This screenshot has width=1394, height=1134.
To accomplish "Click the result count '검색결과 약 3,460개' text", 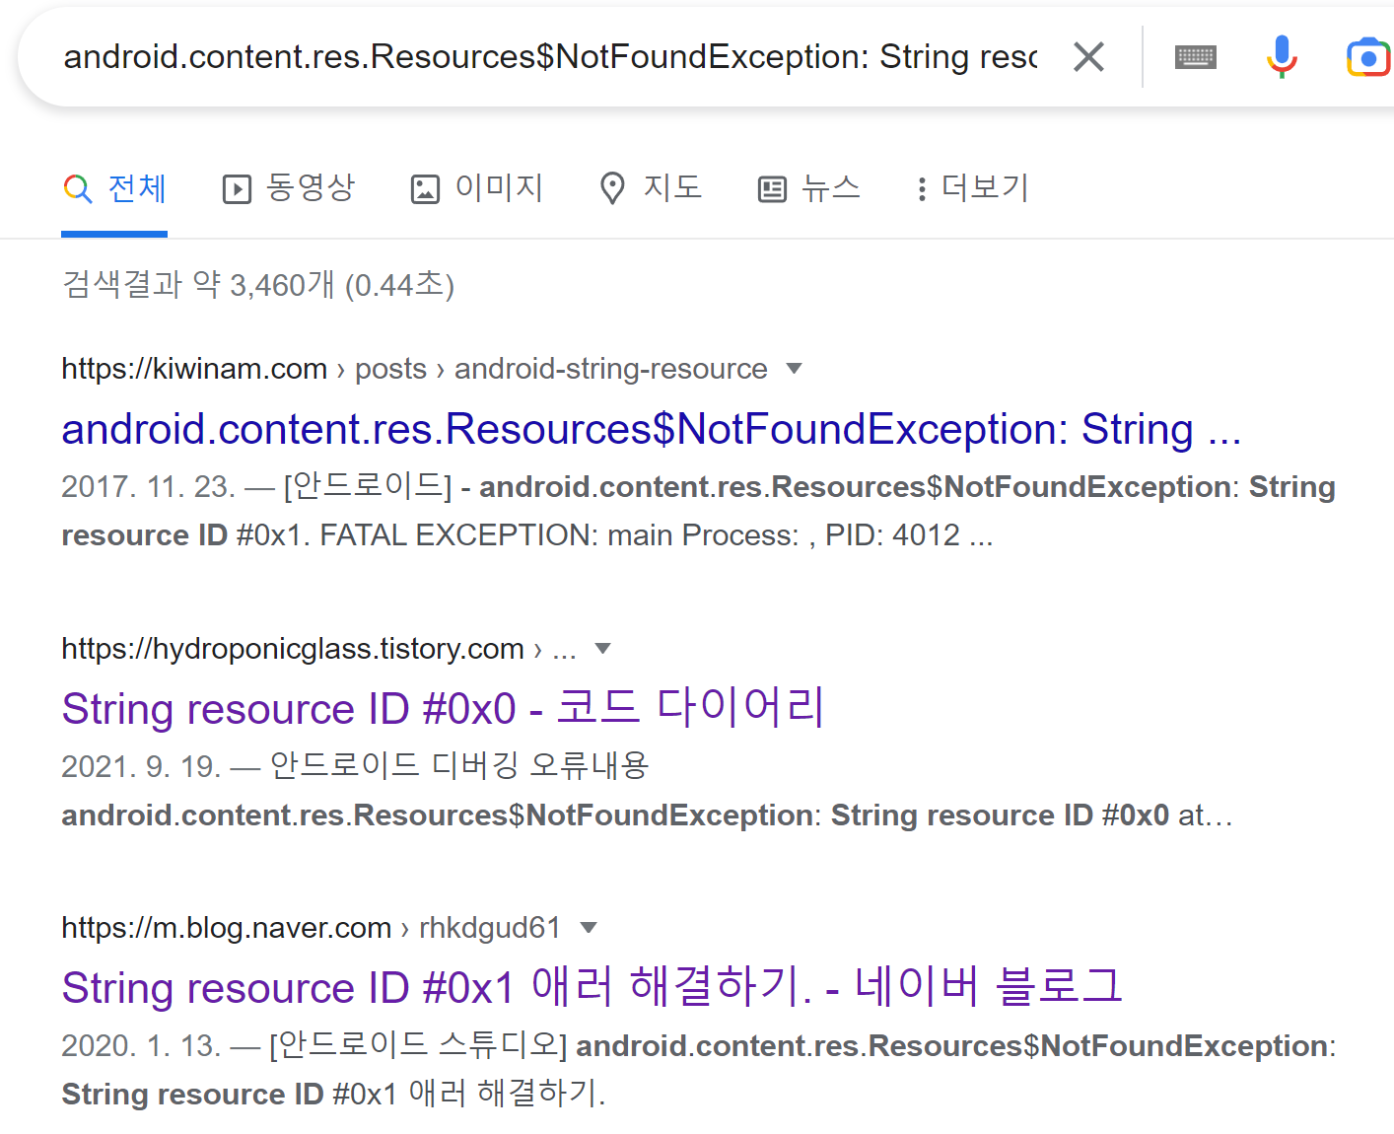I will [x=198, y=285].
